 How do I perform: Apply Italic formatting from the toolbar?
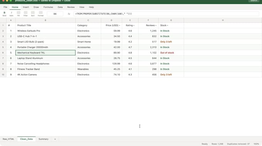(x=11, y=14)
